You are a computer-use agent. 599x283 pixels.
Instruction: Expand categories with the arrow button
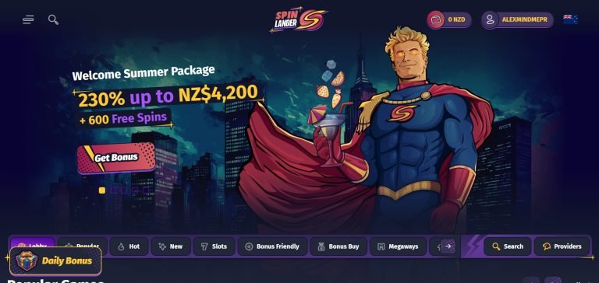[448, 246]
